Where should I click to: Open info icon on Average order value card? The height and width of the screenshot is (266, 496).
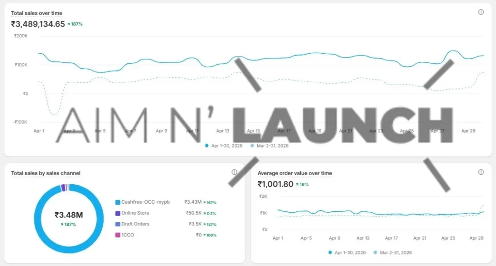[481, 172]
